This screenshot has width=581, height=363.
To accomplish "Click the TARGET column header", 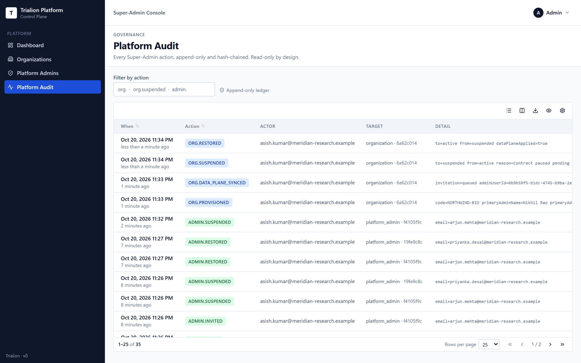I will (x=374, y=126).
